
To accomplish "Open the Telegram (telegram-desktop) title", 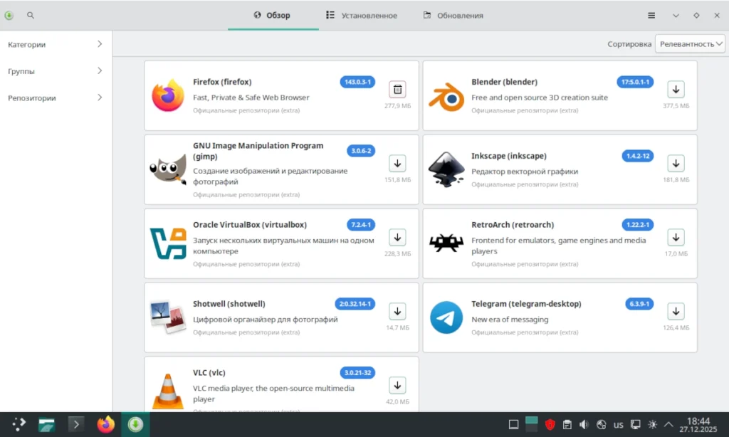I will [526, 304].
